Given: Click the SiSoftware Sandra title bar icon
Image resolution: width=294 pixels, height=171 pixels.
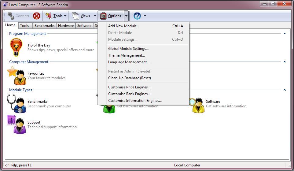Looking at the screenshot, I should click(x=5, y=5).
